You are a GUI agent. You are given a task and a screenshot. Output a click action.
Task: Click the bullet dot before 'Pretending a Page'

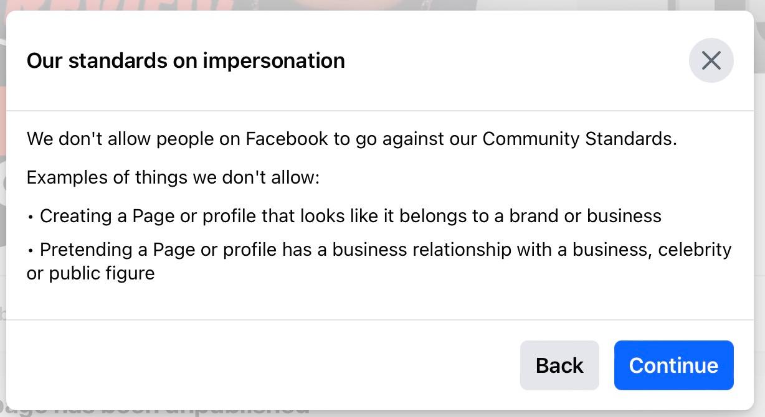click(x=31, y=251)
